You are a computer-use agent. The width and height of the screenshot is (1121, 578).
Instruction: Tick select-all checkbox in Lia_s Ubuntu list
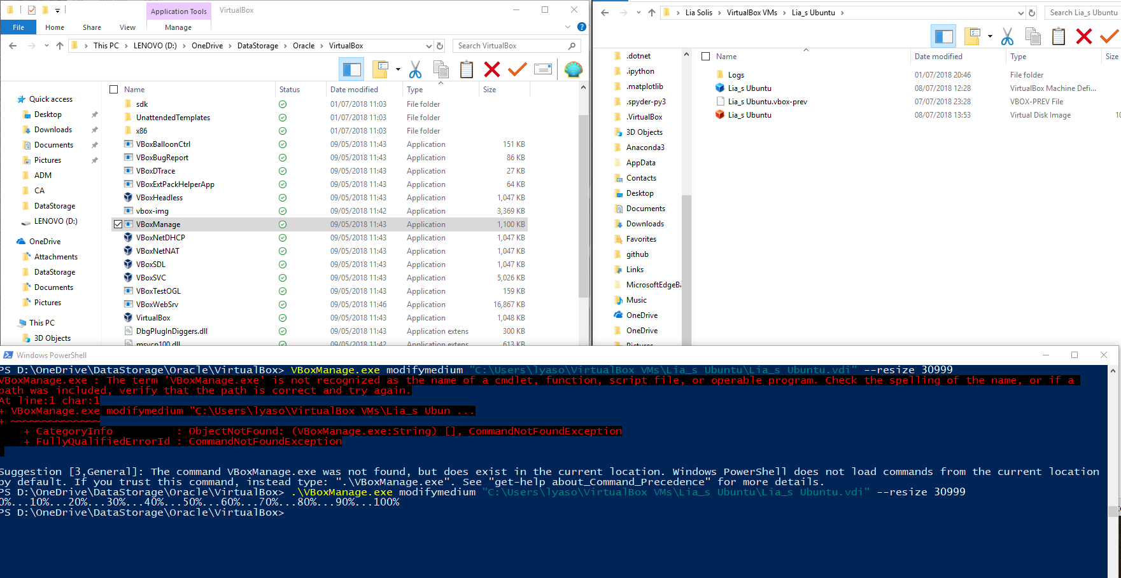705,57
